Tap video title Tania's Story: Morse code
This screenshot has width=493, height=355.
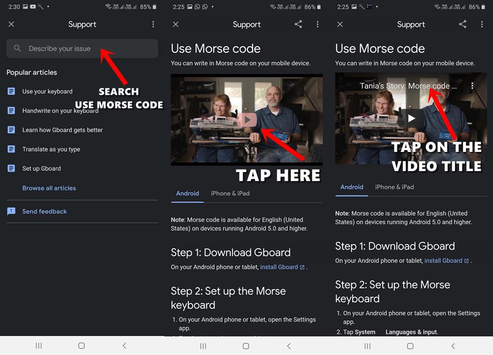click(x=408, y=86)
